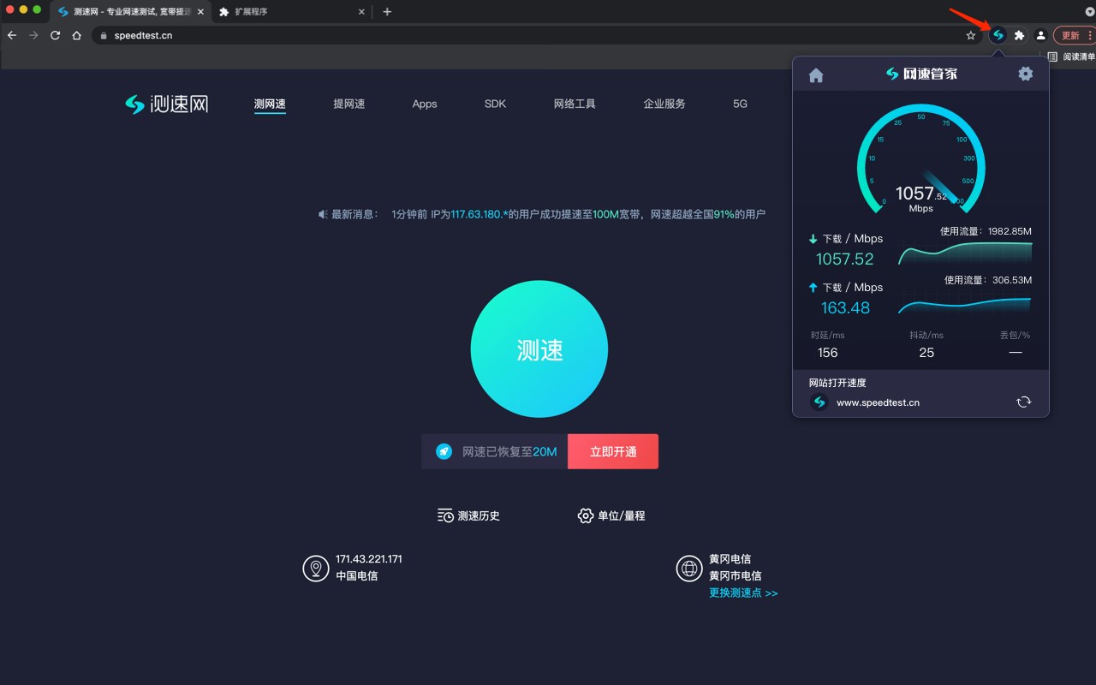Click the upload traffic graph in popup
Screen dimensions: 1096x685
[965, 303]
